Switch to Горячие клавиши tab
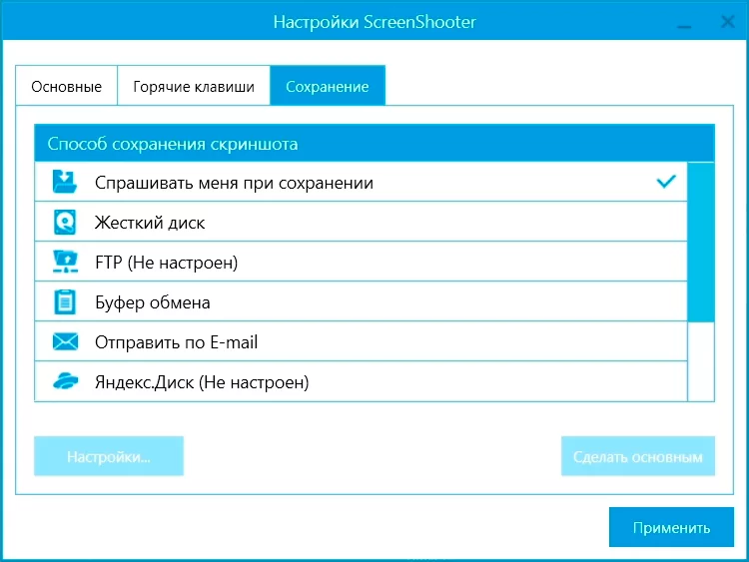 click(x=194, y=86)
